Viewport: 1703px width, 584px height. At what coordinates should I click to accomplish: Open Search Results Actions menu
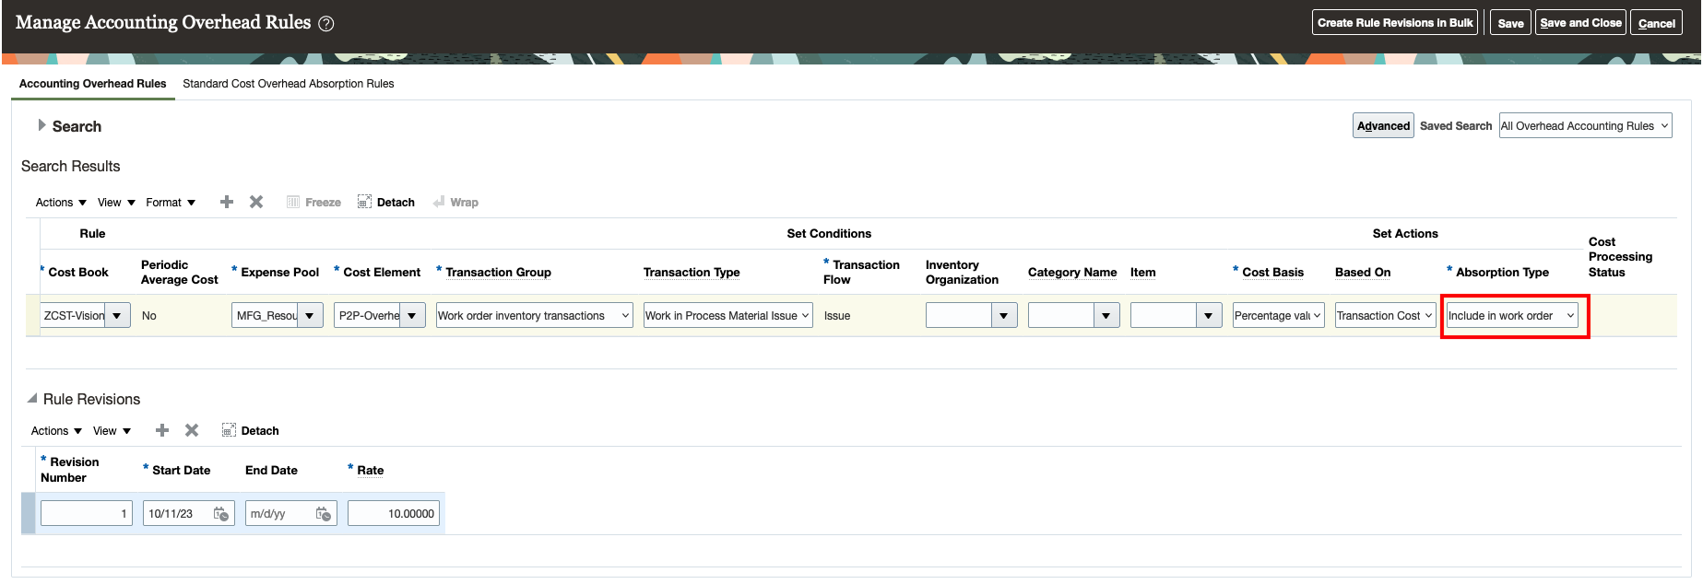point(61,203)
